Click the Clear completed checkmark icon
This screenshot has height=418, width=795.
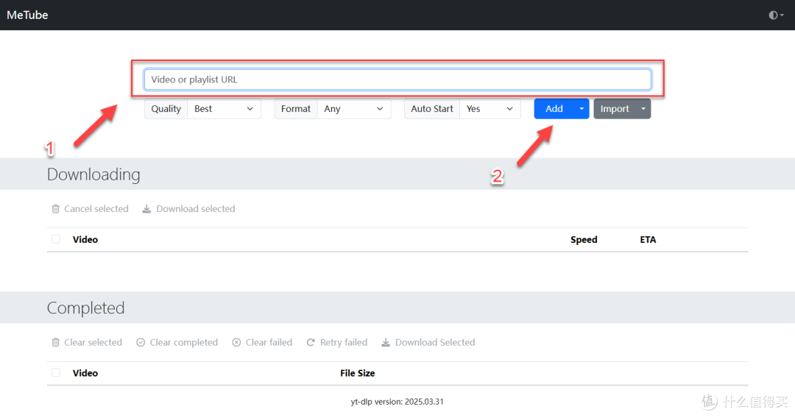coord(141,342)
